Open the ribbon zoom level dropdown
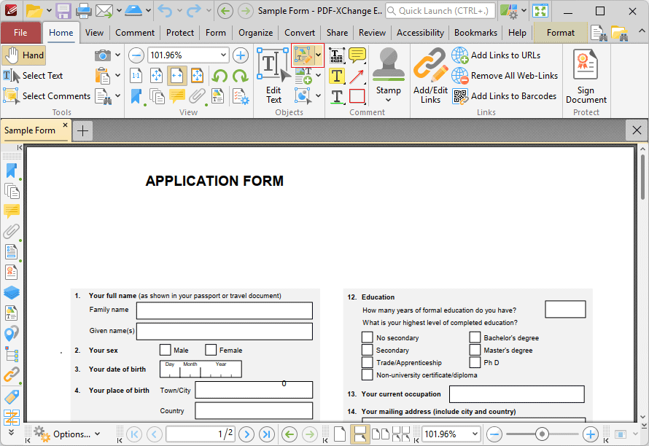The image size is (649, 446). [223, 55]
